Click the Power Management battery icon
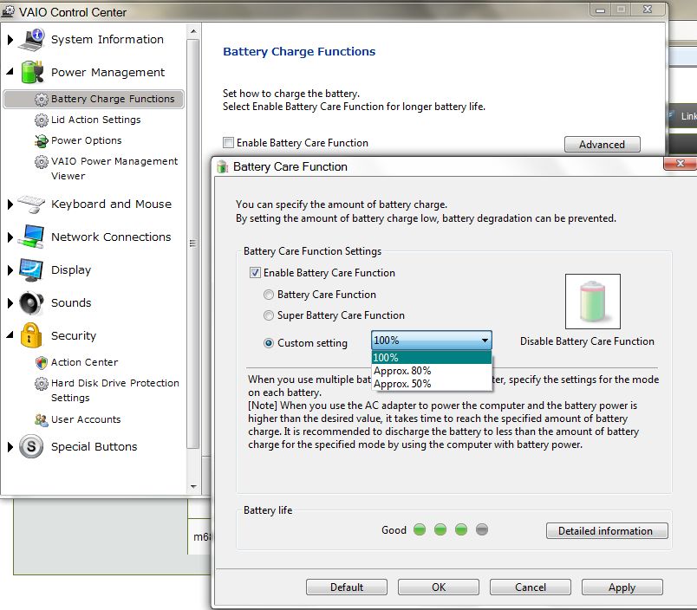 [32, 72]
